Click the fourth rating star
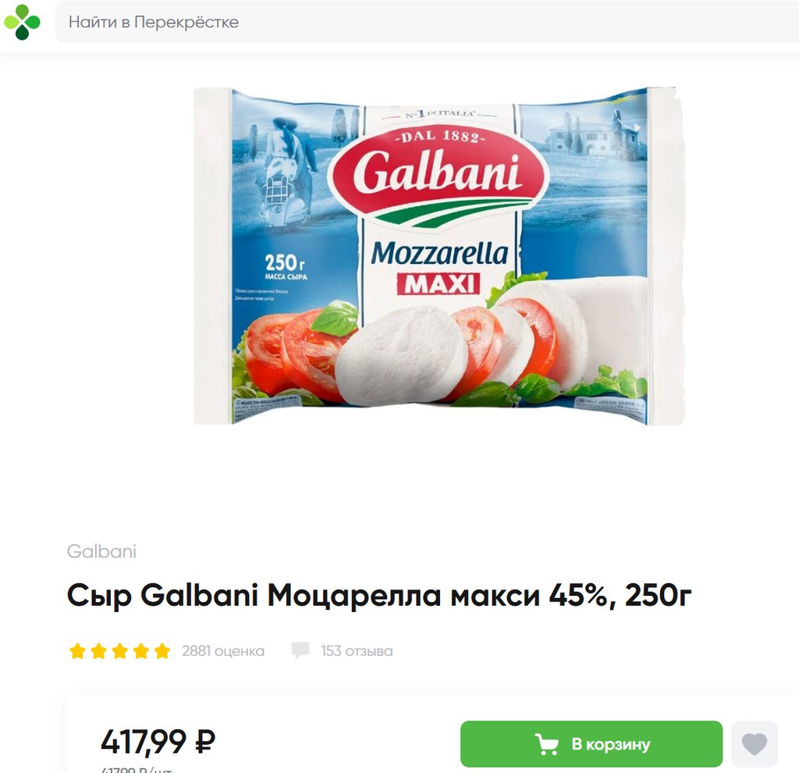This screenshot has width=799, height=773. (140, 651)
